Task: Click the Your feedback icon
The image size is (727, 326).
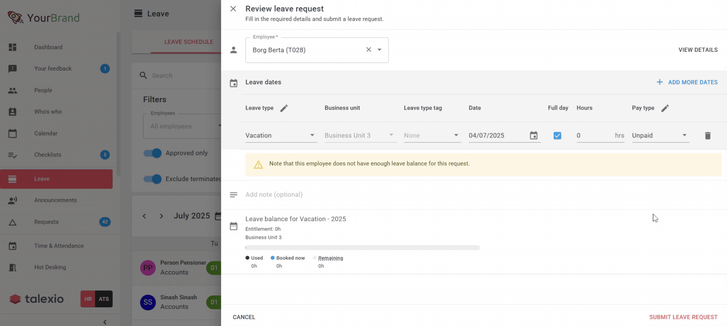Action: pos(13,69)
